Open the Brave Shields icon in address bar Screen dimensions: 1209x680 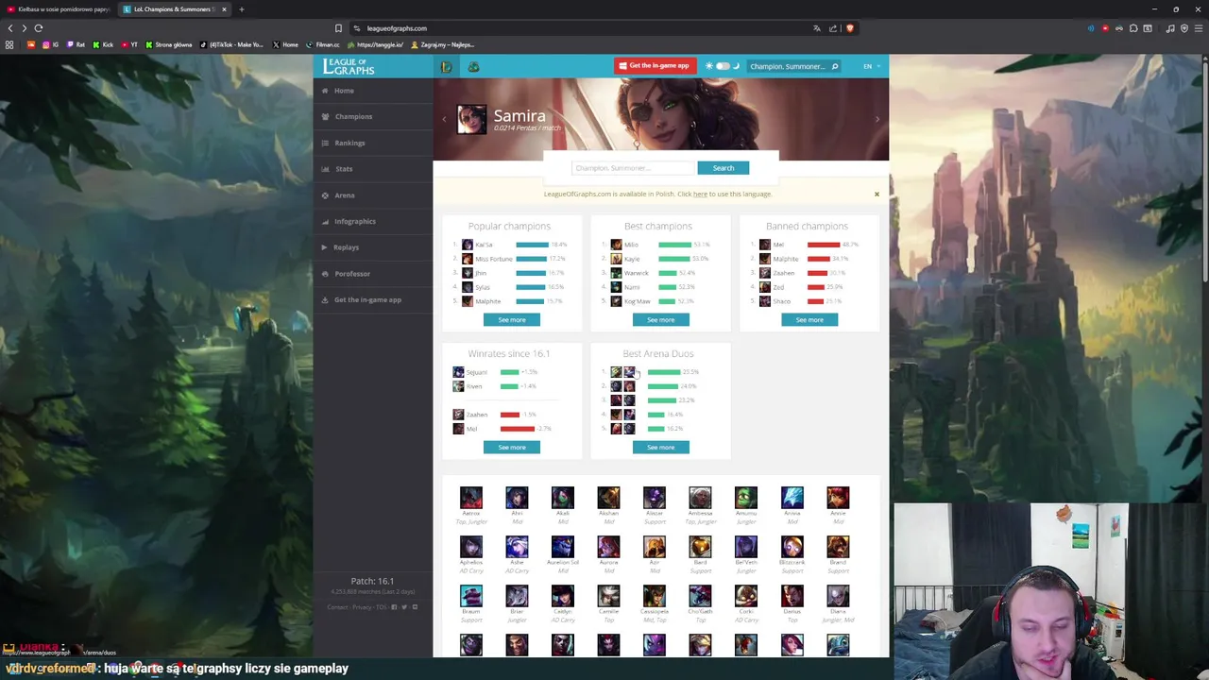click(849, 28)
